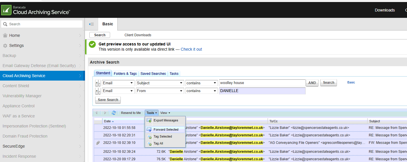Switch to the Folders & Tags tab
This screenshot has height=162, width=407.
(125, 73)
